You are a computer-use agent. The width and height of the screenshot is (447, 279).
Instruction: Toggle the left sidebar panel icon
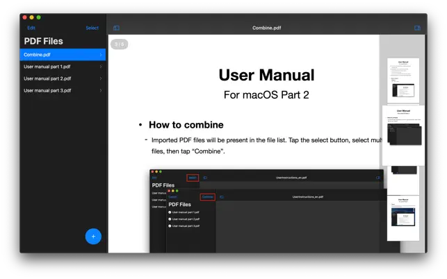(116, 28)
